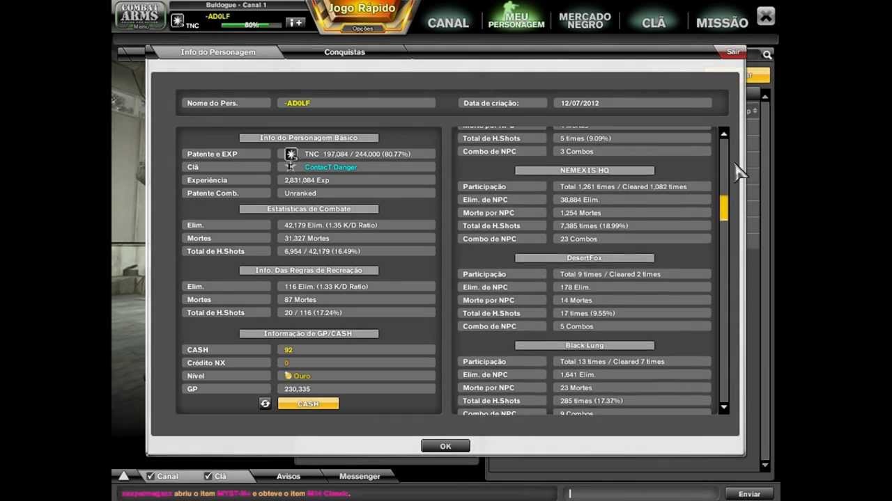Click the Buldogue - Canal 1 server label
892x501 pixels.
(x=236, y=6)
